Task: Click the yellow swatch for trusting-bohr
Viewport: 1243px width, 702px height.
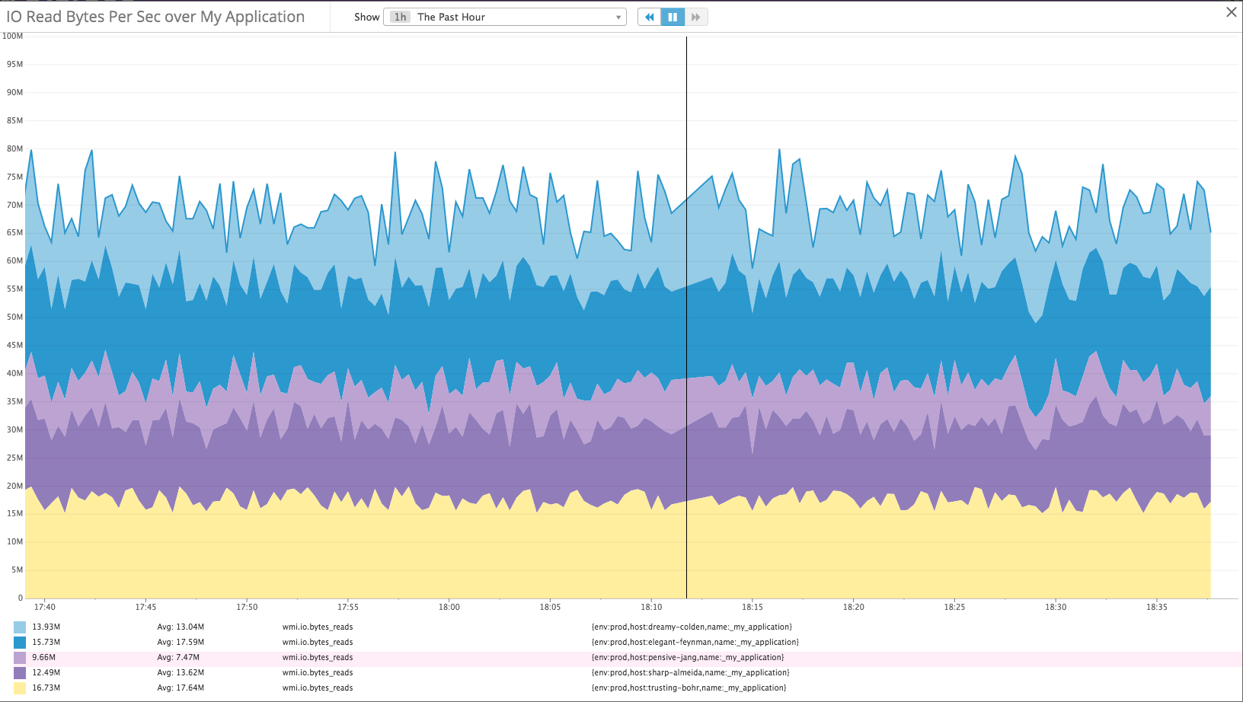Action: point(18,688)
